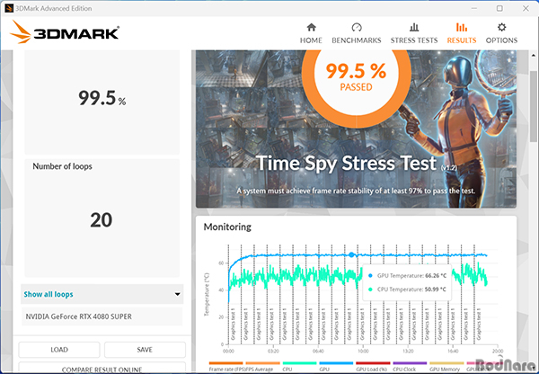Maximize the 3DMark window
The image size is (539, 374).
coord(499,8)
